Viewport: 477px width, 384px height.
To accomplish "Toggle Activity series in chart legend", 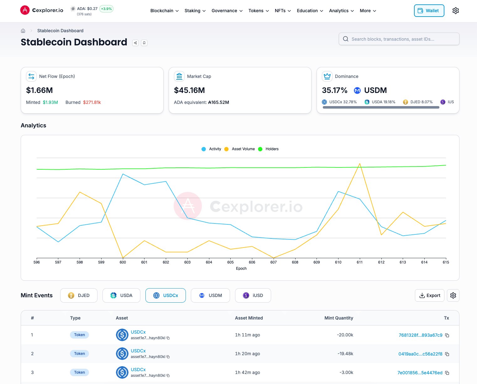I will pos(212,149).
